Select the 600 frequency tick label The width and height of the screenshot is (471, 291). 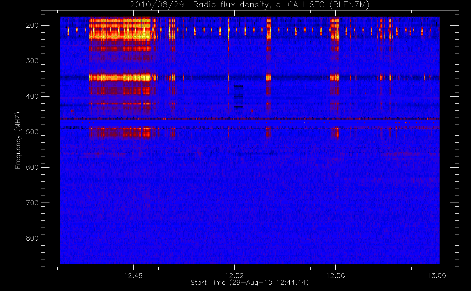coord(32,167)
